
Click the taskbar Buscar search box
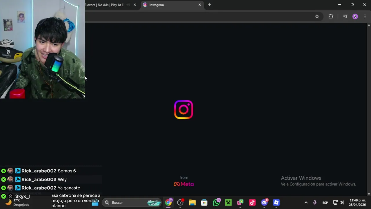point(132,203)
